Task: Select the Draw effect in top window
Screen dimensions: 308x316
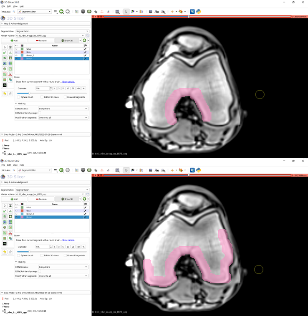Action: 10,53
